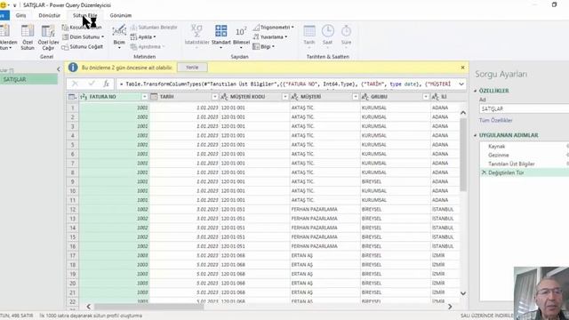Open the Biçim text format menu
Image resolution: width=569 pixels, height=320 pixels.
click(119, 36)
